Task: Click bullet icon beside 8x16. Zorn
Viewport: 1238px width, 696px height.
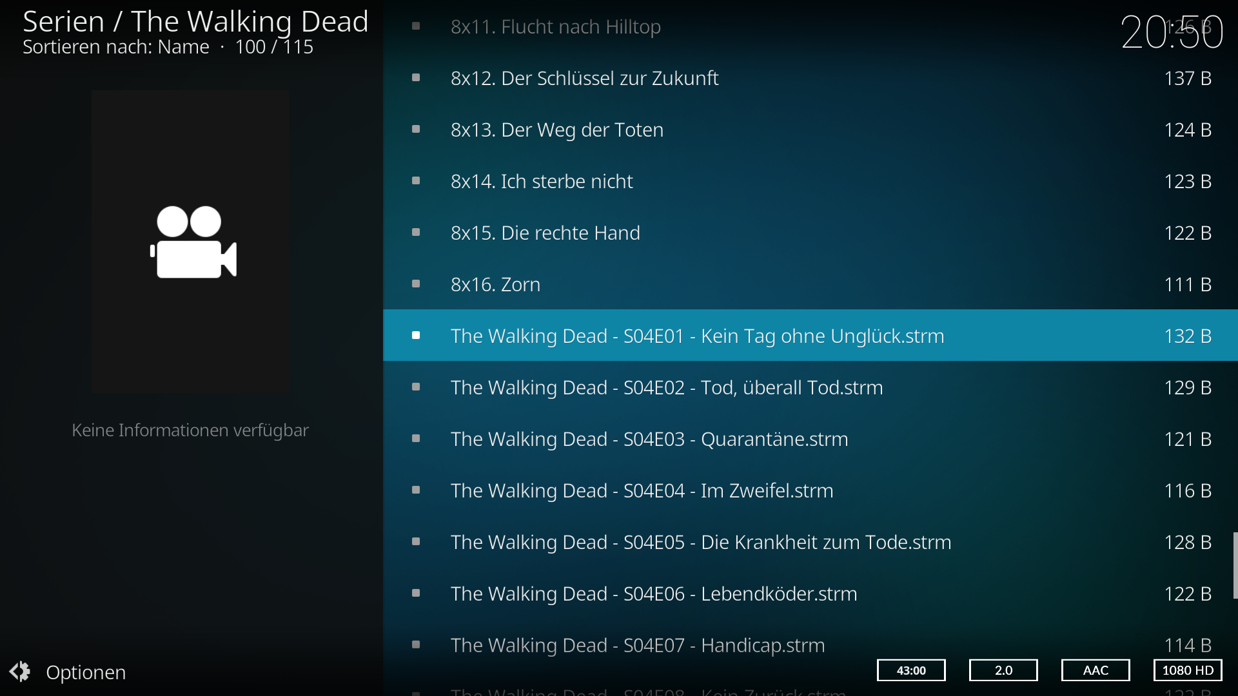Action: coord(416,284)
